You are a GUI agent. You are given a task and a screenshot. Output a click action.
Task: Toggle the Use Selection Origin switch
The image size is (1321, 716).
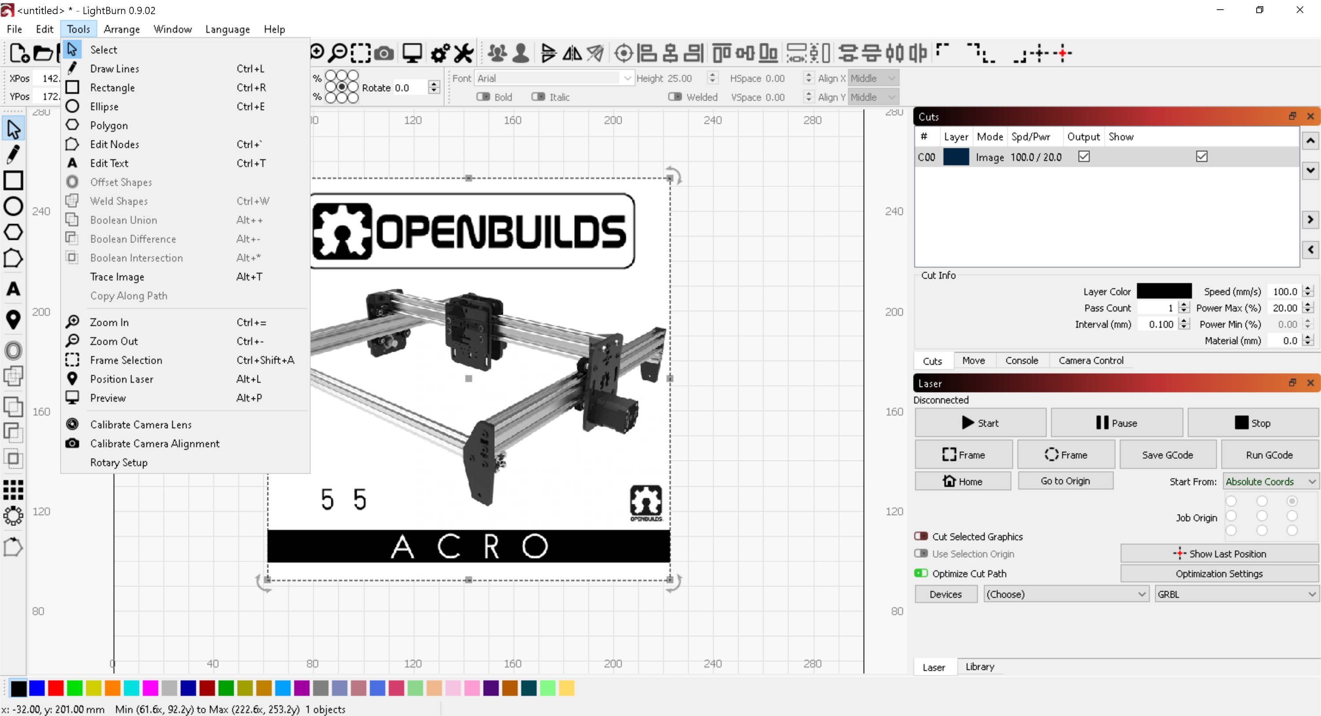tap(921, 554)
